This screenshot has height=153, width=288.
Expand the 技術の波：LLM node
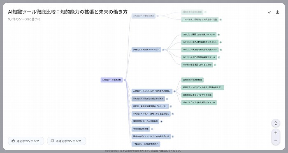(205, 12)
